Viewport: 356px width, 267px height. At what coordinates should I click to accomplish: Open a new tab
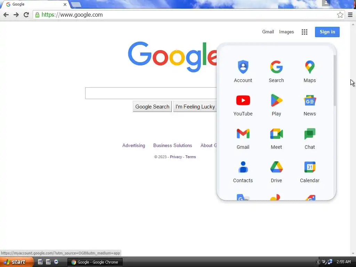76,5
